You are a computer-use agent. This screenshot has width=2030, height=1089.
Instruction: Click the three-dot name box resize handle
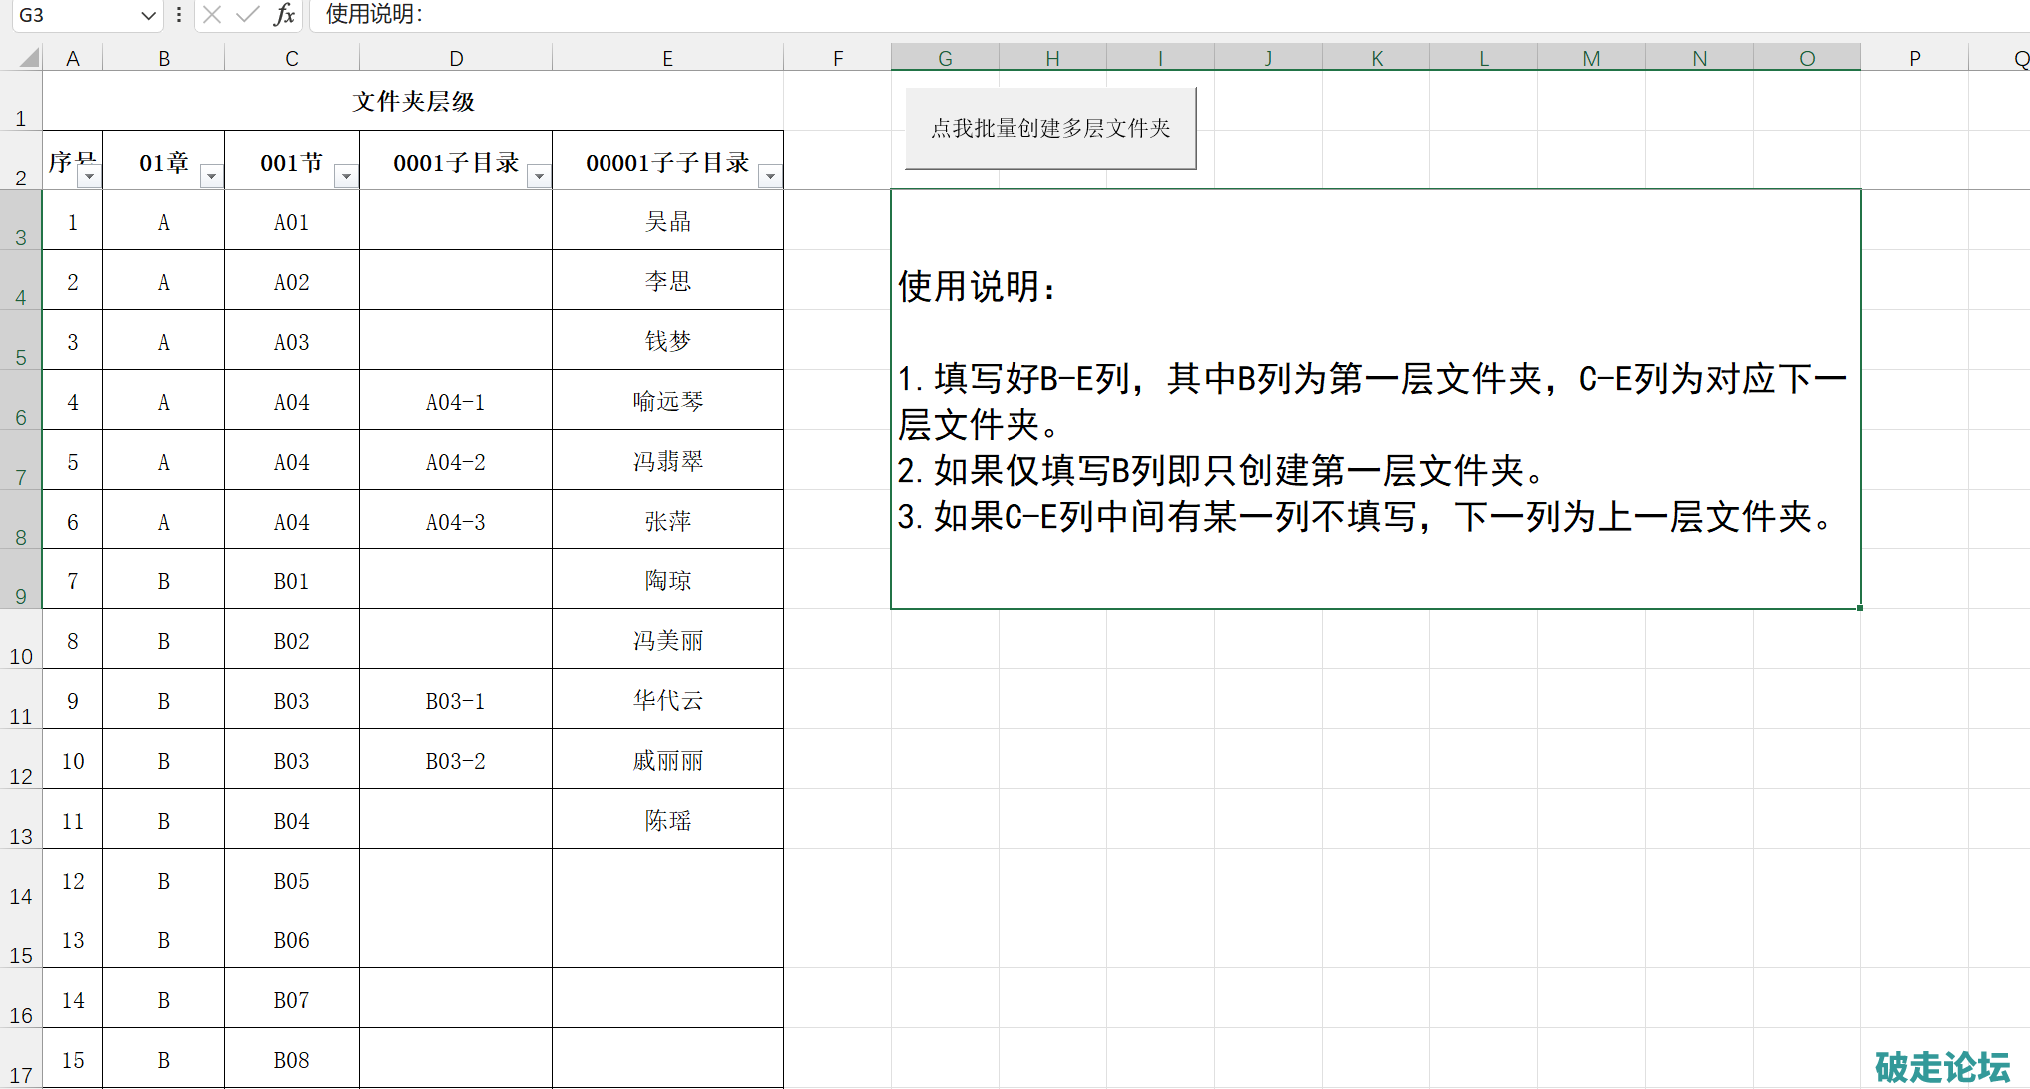[x=178, y=14]
